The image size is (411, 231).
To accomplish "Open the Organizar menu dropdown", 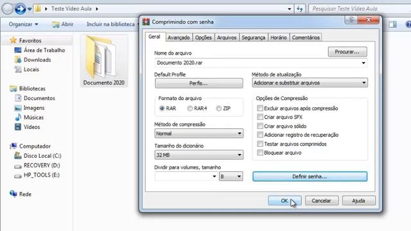I will (24, 24).
